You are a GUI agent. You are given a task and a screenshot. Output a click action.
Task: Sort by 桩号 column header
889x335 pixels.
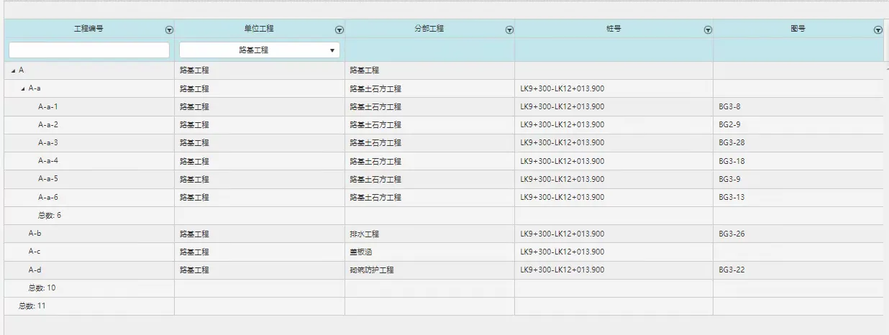[614, 29]
